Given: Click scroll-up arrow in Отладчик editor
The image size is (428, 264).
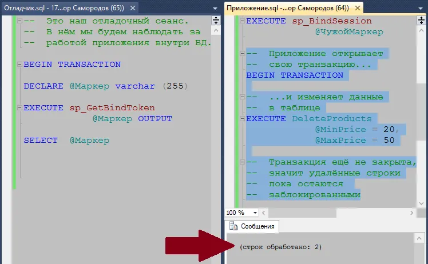Looking at the screenshot, I should (216, 30).
